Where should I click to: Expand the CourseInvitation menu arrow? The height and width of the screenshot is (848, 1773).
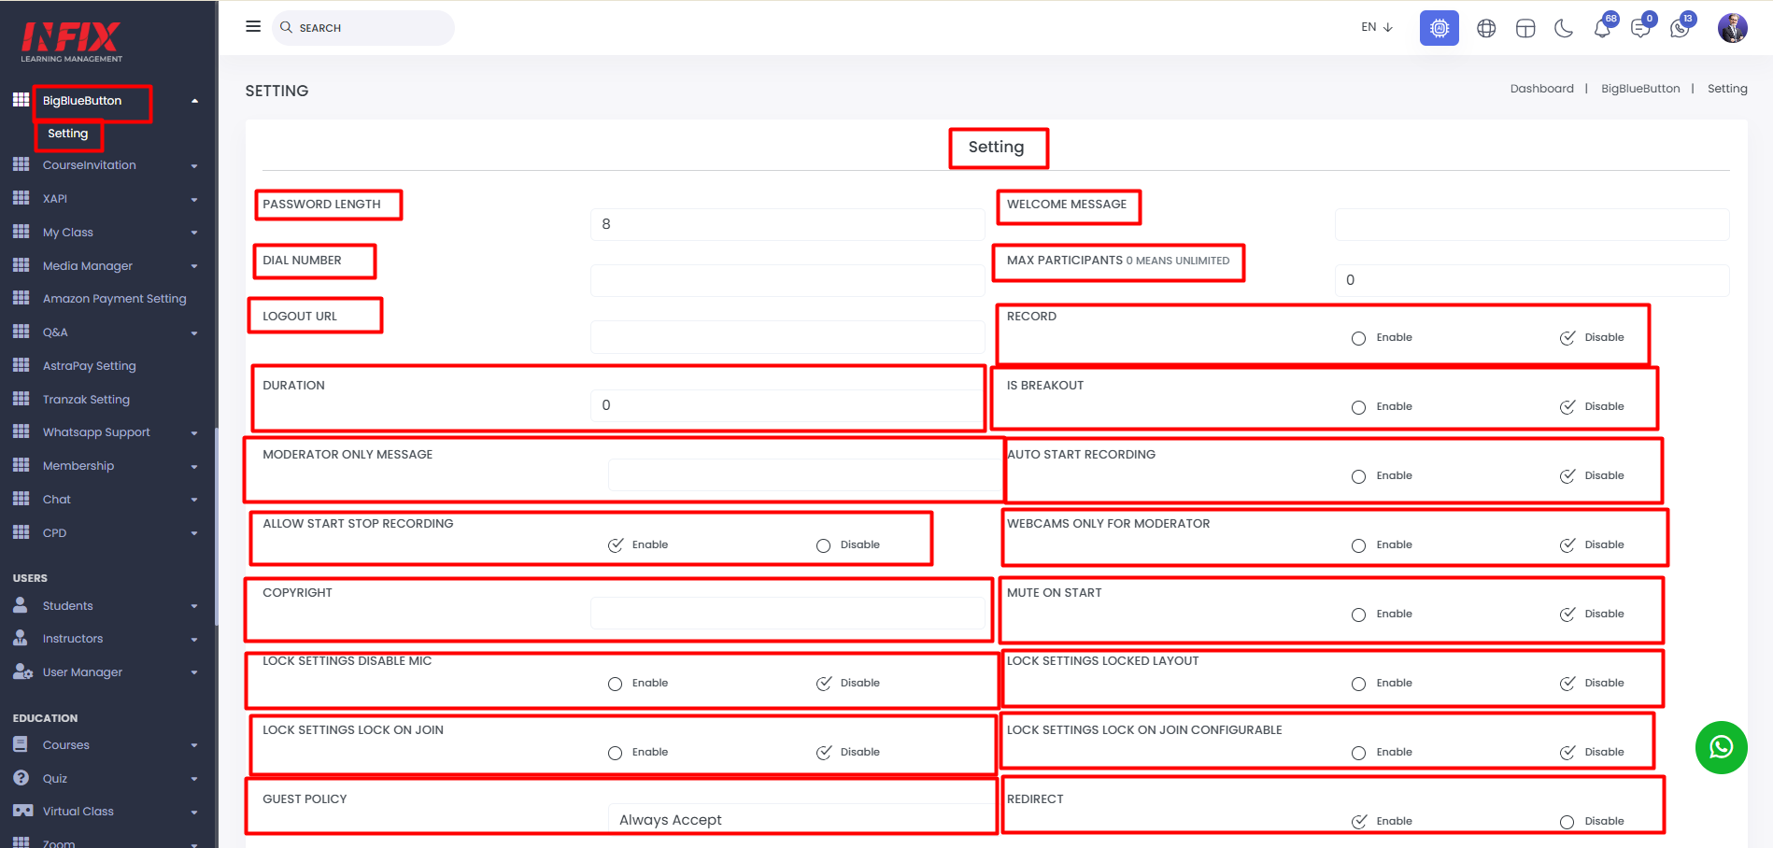[194, 166]
